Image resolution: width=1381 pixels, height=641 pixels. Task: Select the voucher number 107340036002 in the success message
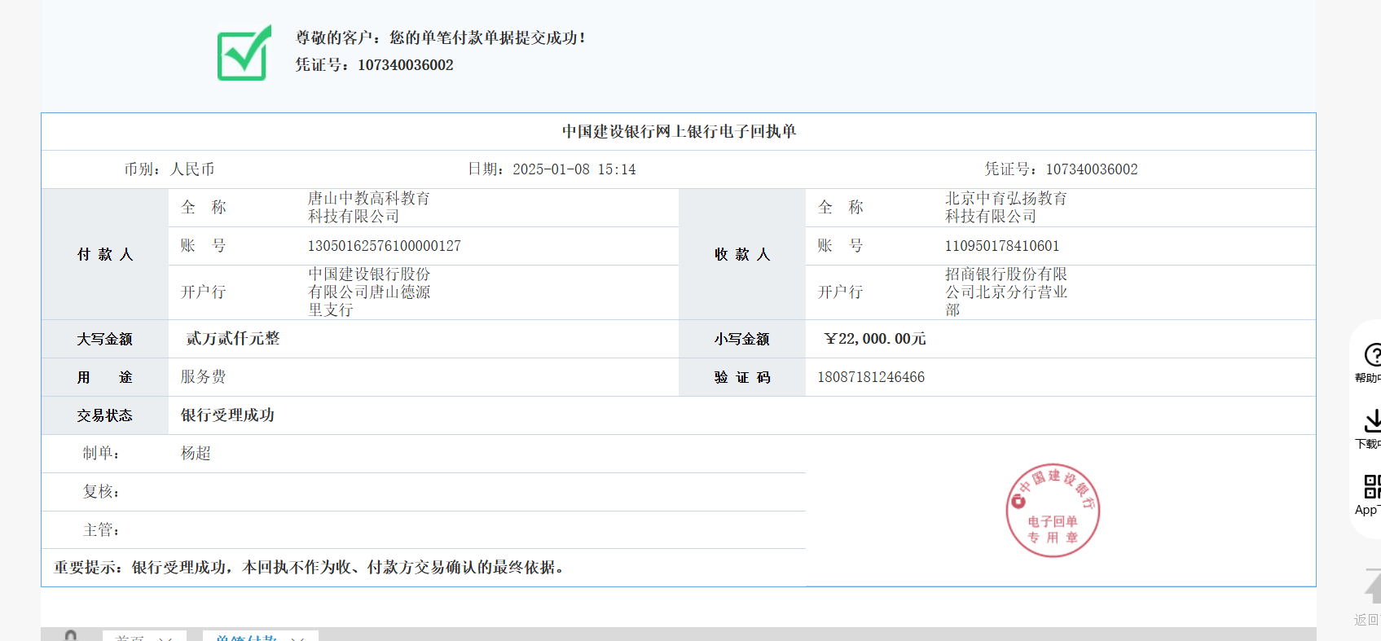coord(406,65)
